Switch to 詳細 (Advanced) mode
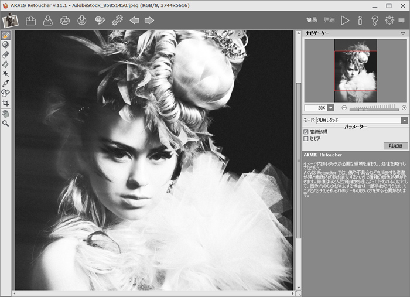Viewport: 410px width, 297px height. (x=329, y=20)
